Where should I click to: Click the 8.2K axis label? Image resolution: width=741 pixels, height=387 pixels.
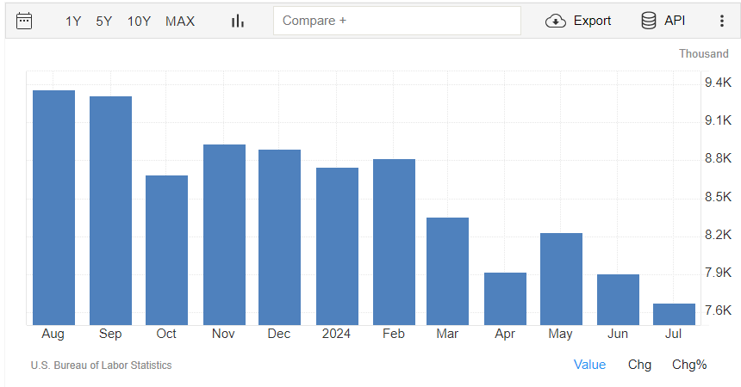pos(718,235)
